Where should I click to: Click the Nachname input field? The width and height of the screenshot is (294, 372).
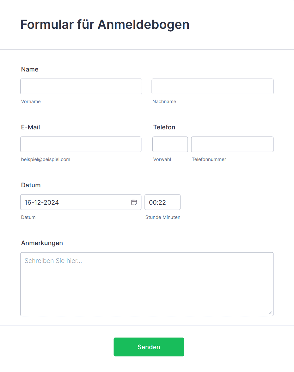click(x=212, y=86)
